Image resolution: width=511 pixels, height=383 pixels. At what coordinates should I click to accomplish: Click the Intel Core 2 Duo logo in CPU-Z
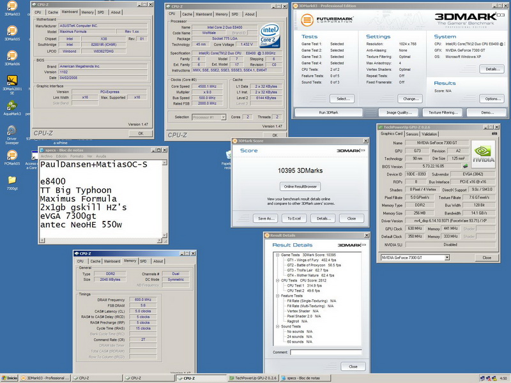(x=270, y=36)
